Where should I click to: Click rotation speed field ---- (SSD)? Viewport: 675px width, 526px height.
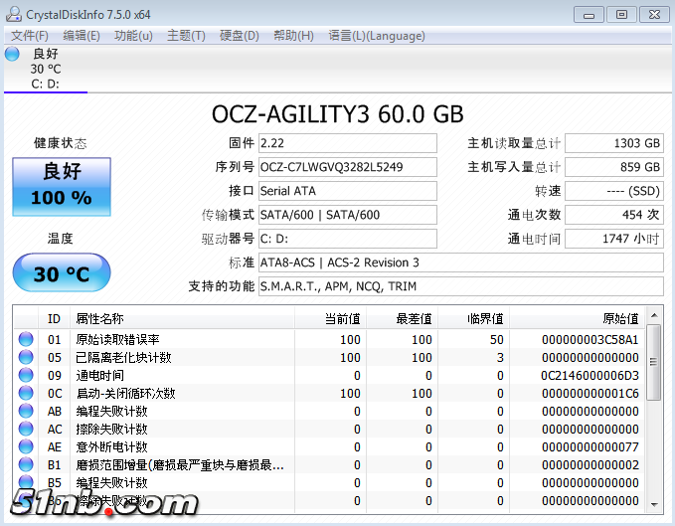pos(614,191)
